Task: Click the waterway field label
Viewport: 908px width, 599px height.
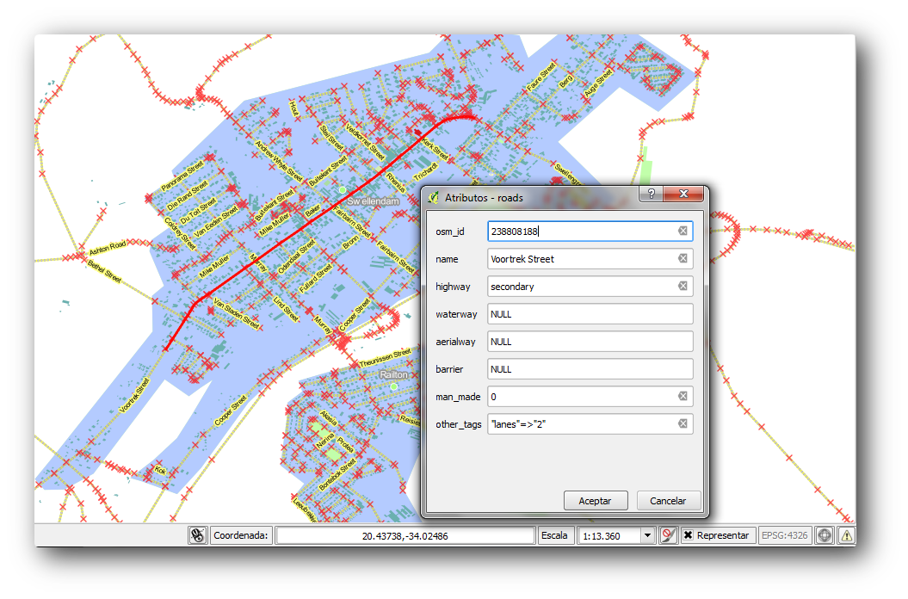Action: (x=456, y=314)
